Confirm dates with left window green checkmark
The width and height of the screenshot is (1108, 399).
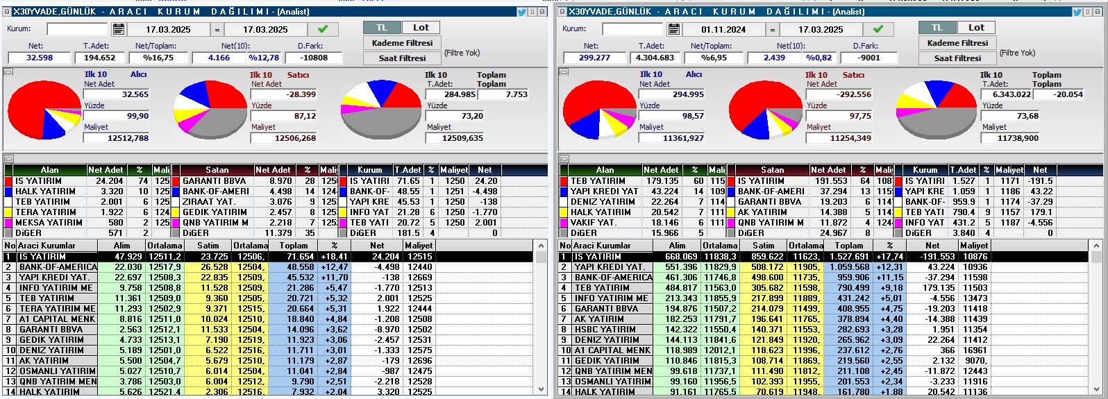(323, 29)
